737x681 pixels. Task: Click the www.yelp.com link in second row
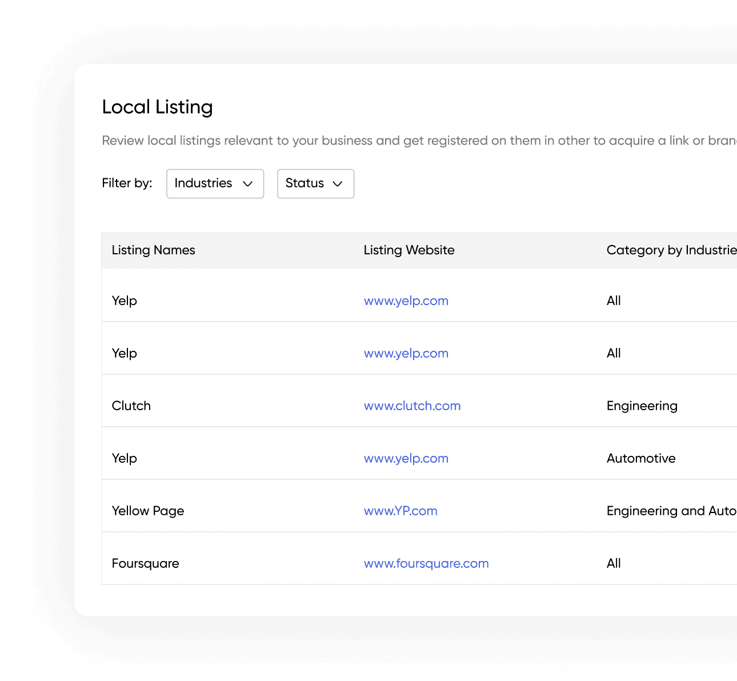point(406,353)
